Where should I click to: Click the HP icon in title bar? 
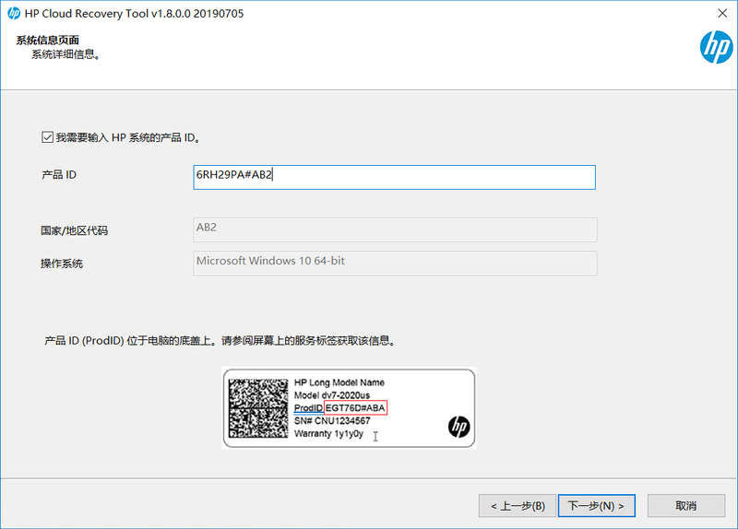(x=13, y=15)
